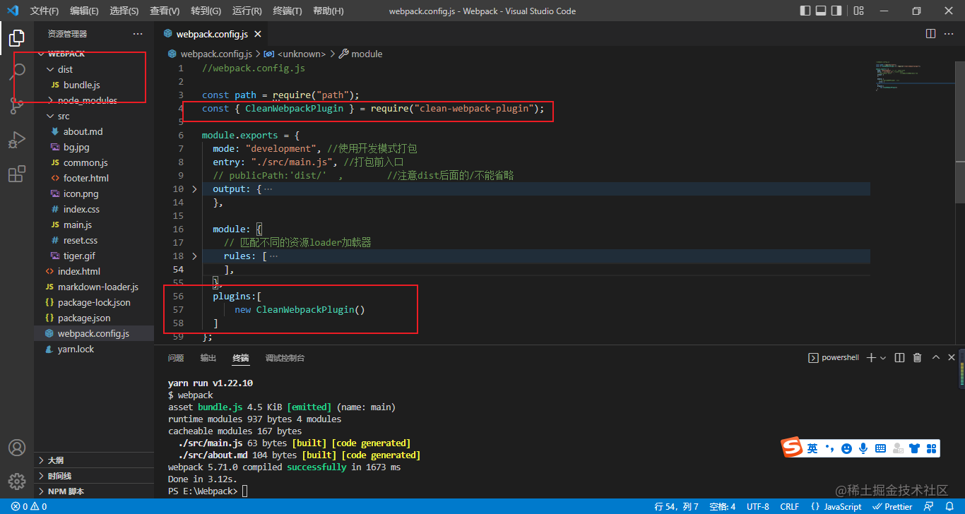Click CRLF end of line selector
The height and width of the screenshot is (514, 965).
click(789, 506)
